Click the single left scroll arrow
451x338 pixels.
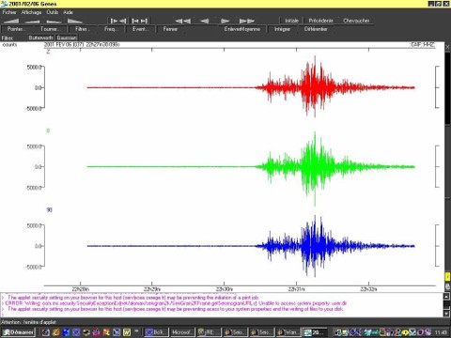[205, 21]
